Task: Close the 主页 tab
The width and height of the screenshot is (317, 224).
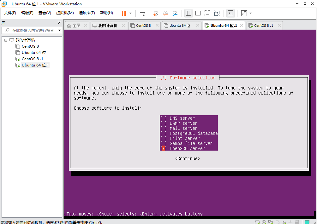Action: click(x=86, y=26)
